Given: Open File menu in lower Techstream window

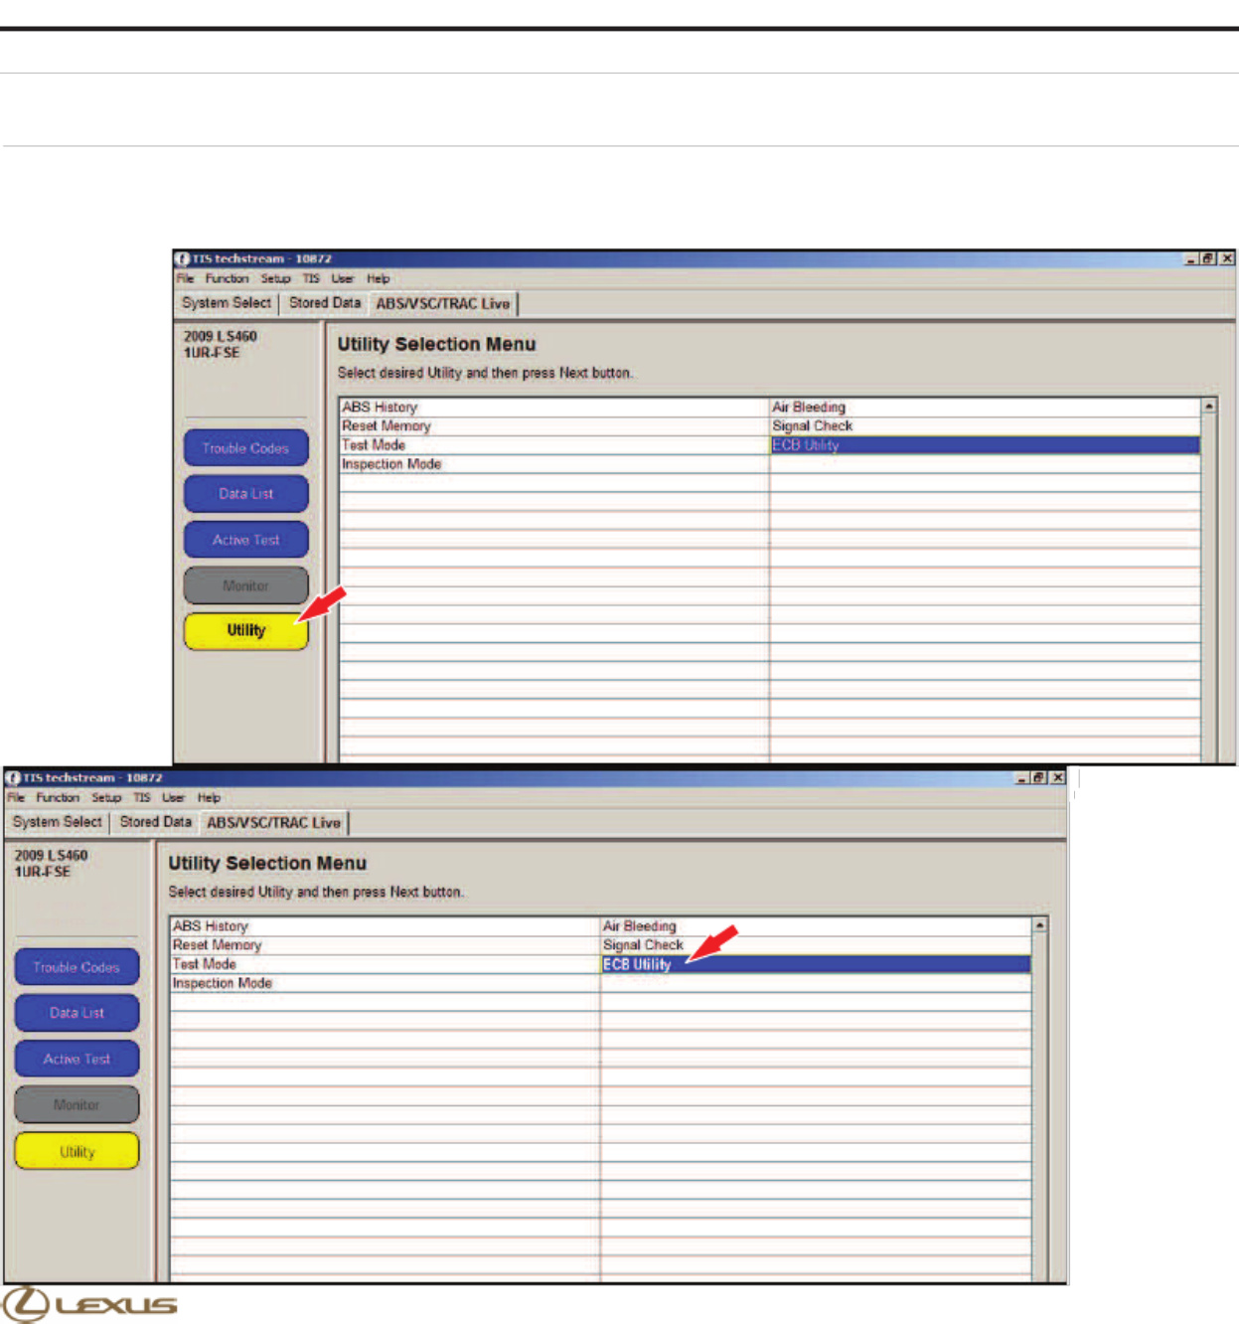Looking at the screenshot, I should click(x=16, y=798).
